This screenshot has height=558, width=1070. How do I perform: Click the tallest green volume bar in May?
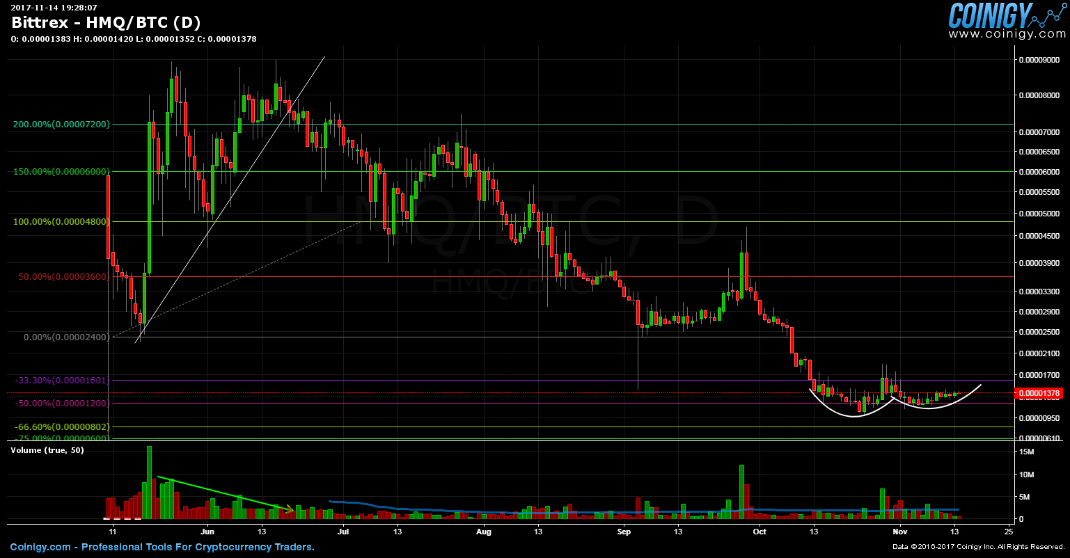[x=149, y=483]
